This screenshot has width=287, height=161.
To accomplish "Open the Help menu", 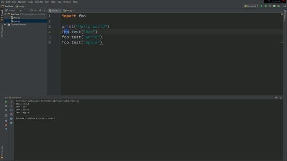I will click(x=75, y=2).
